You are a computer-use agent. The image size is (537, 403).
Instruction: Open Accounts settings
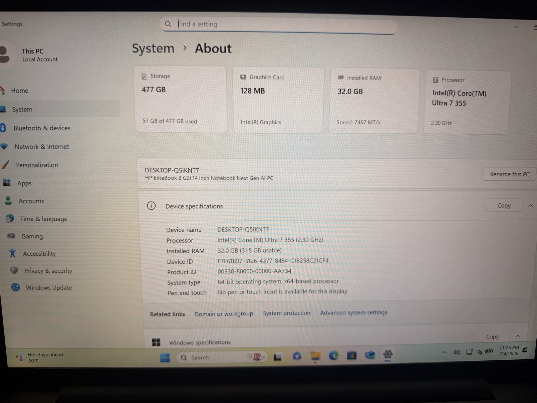[31, 201]
